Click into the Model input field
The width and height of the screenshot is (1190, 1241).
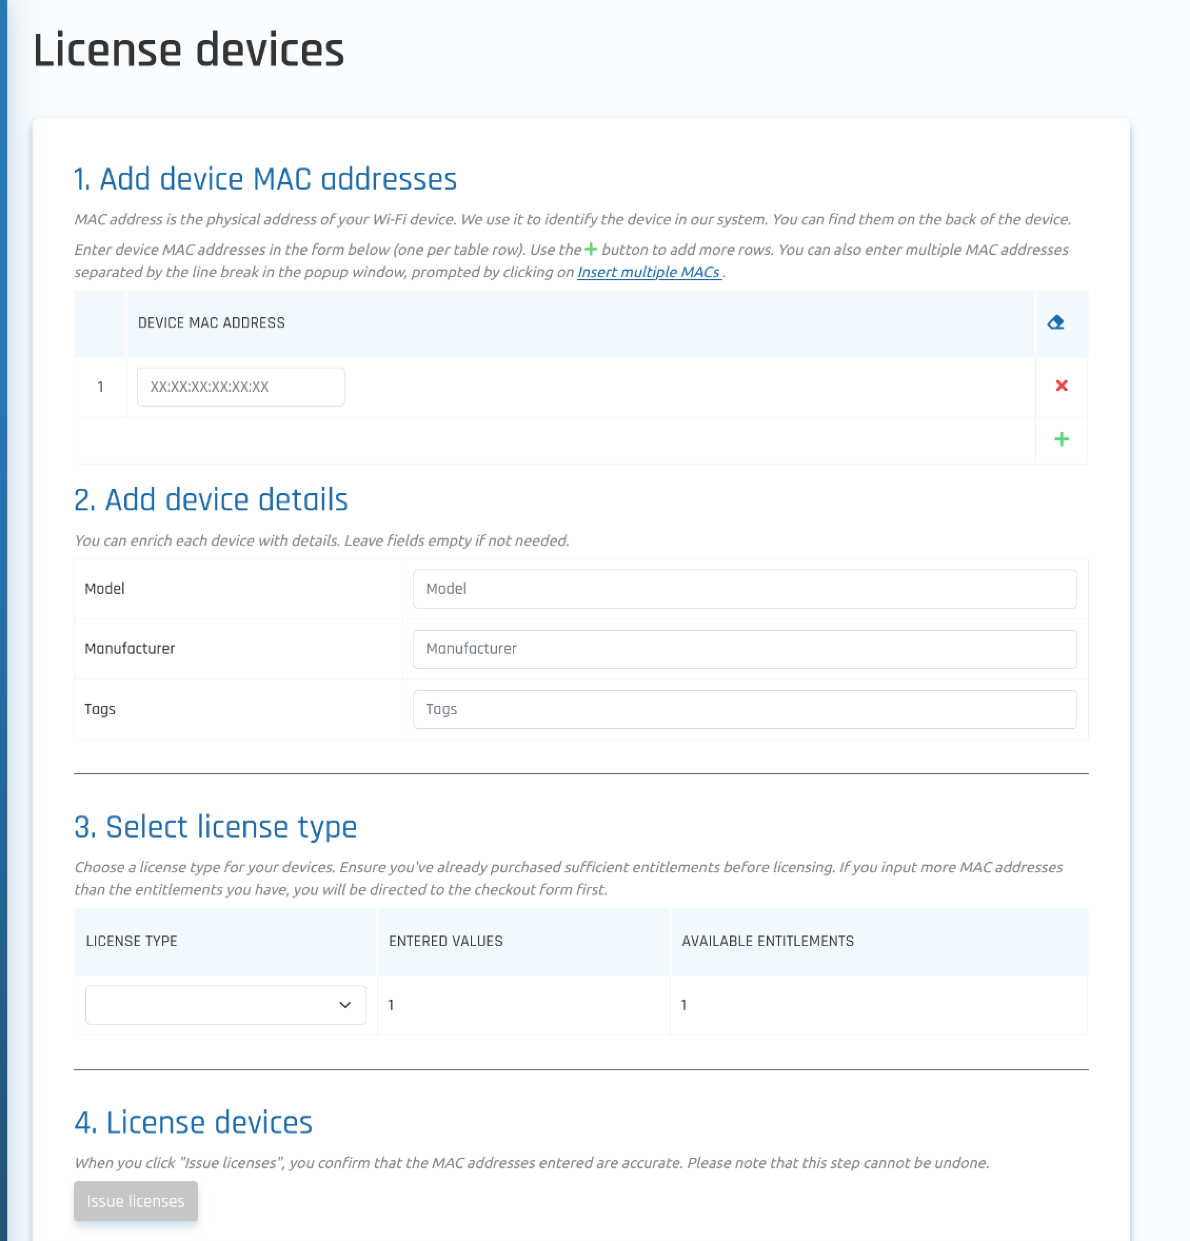(x=745, y=589)
